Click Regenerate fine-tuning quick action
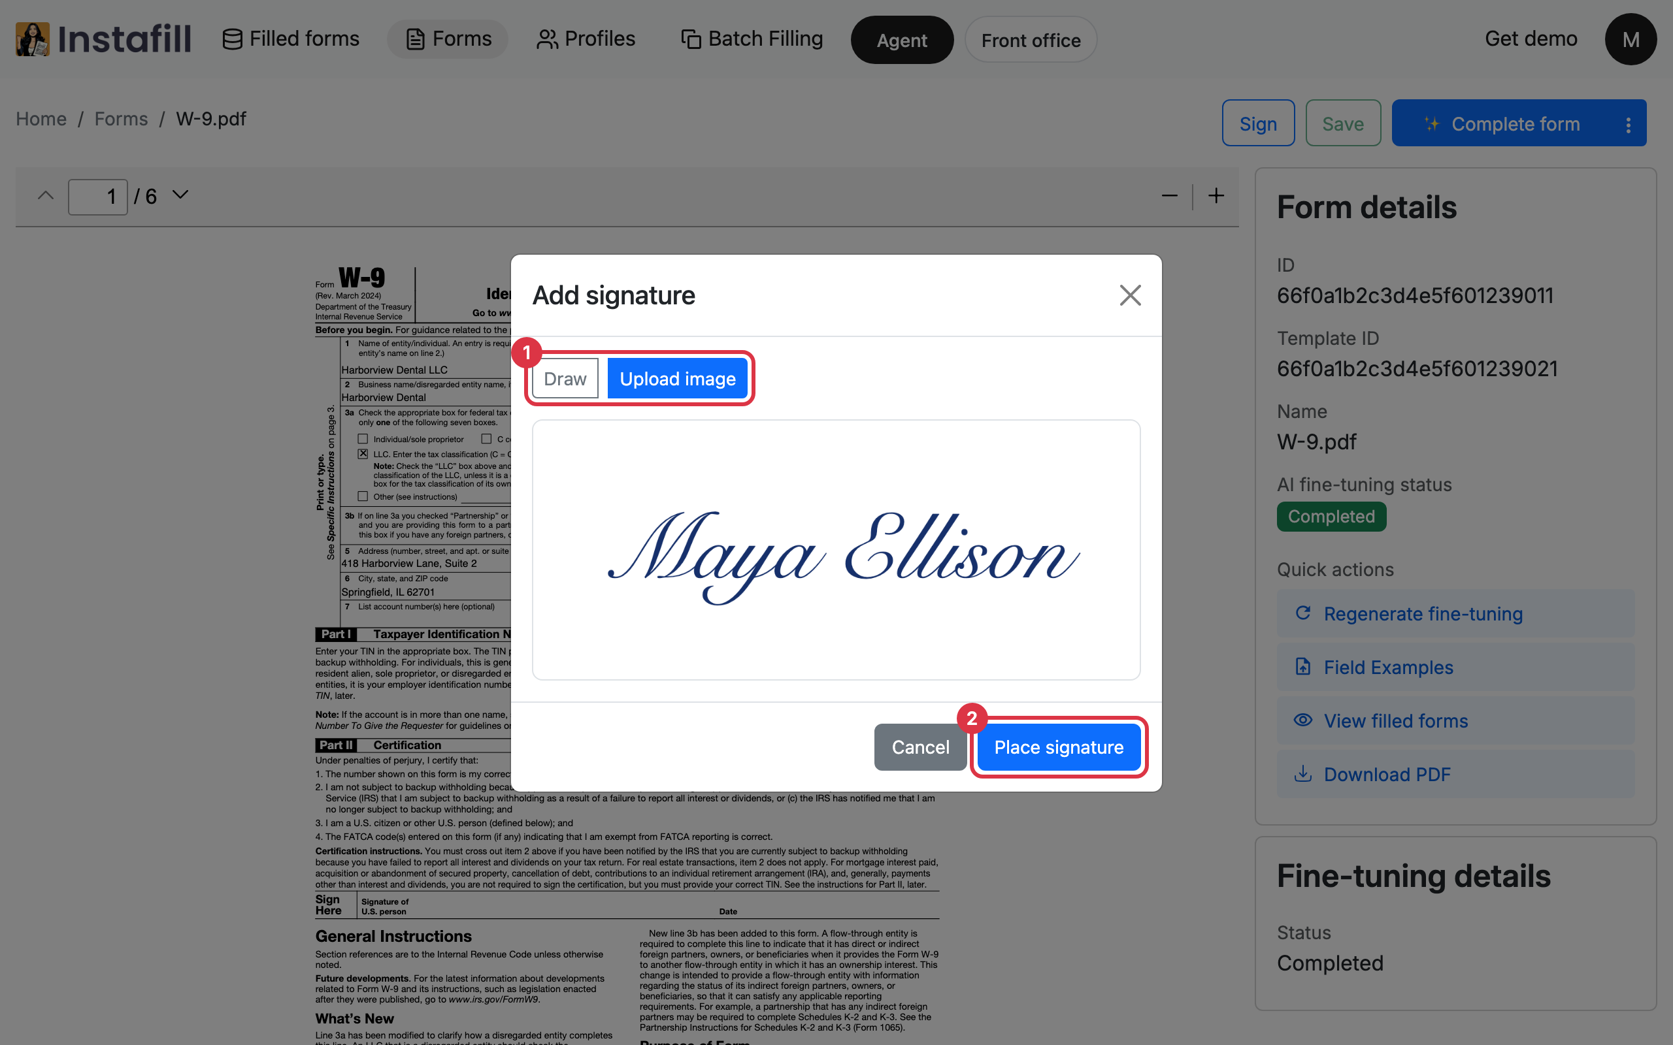Image resolution: width=1673 pixels, height=1045 pixels. (x=1455, y=614)
